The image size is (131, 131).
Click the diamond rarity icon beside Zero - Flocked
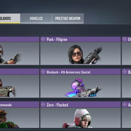(x=43, y=105)
